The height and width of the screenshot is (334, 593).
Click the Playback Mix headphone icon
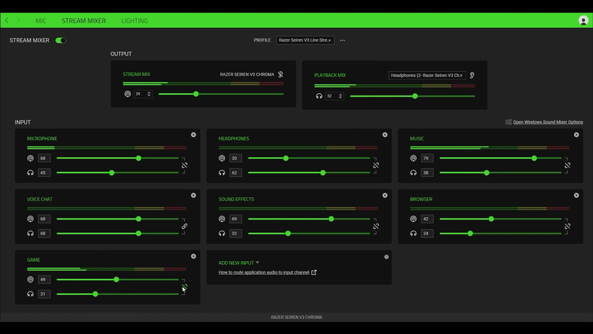pyautogui.click(x=319, y=96)
